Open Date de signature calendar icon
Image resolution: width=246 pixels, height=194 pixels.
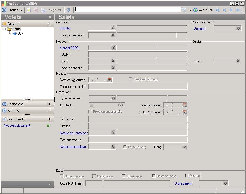coord(110,80)
